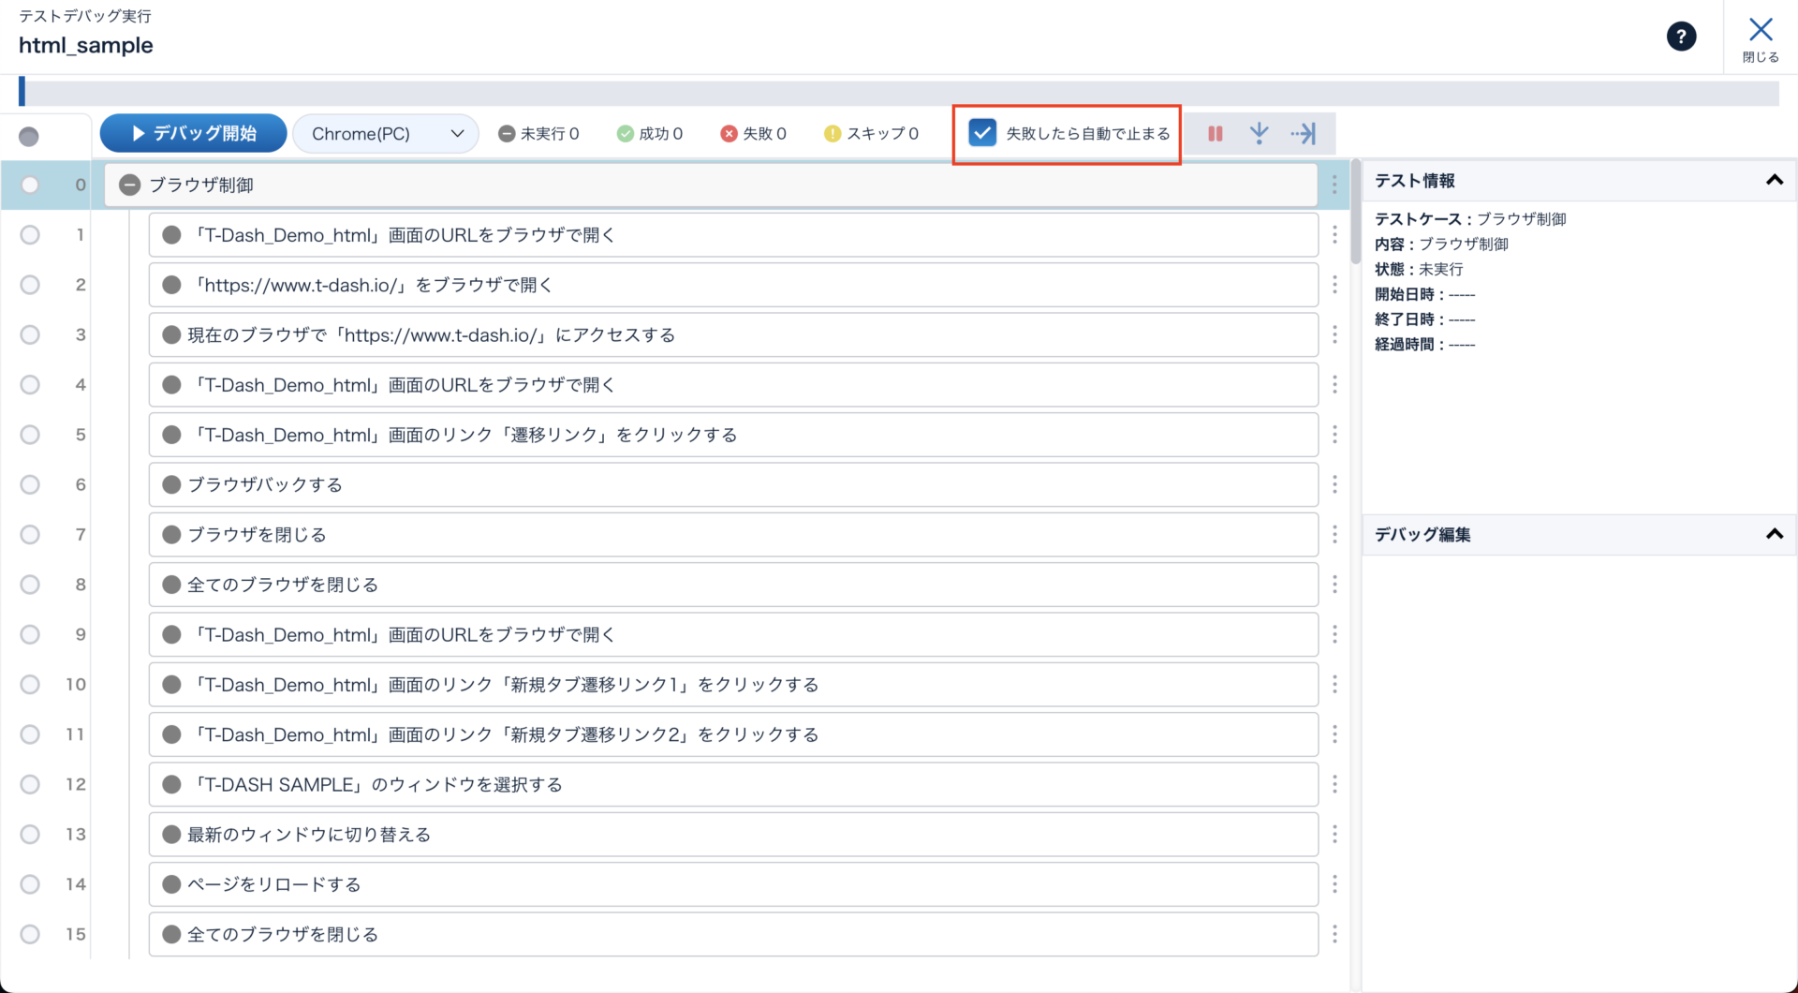1798x993 pixels.
Task: Select the radio button for step 12
Action: [x=30, y=785]
